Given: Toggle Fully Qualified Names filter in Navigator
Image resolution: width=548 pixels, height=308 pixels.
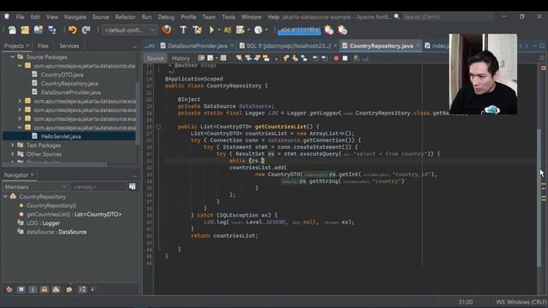Looking at the screenshot, I should (x=69, y=289).
